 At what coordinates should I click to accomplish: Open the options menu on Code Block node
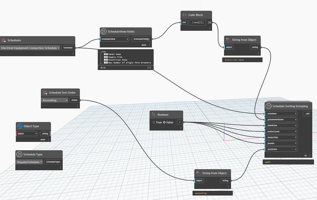(210, 28)
